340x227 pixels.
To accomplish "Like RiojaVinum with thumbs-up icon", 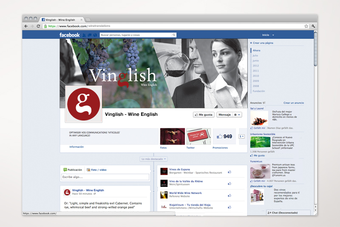I will coord(229,207).
